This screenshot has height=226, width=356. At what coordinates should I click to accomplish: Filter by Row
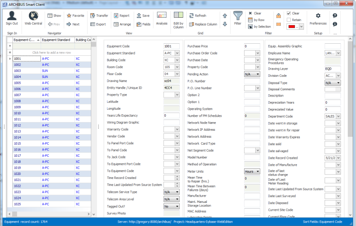coord(256,20)
